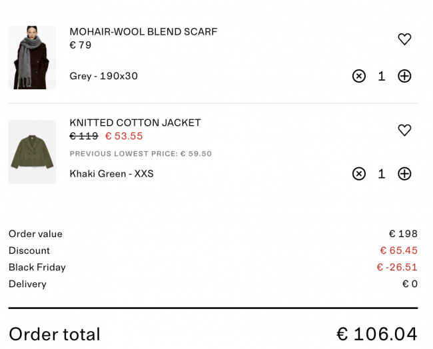This screenshot has height=349, width=433.
Task: Favorite the Mohair-Wool Blend Scarf with heart icon
Action: (404, 39)
